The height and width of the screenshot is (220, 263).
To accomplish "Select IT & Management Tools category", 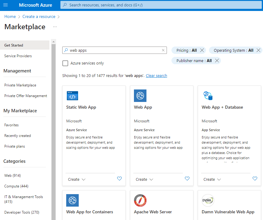I will click(23, 199).
